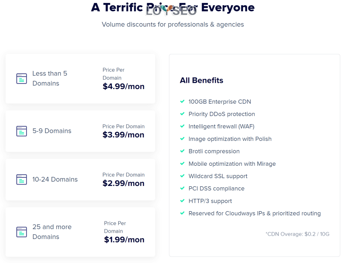This screenshot has width=343, height=263.
Task: Click the CDN Overage footnote
Action: 297,234
